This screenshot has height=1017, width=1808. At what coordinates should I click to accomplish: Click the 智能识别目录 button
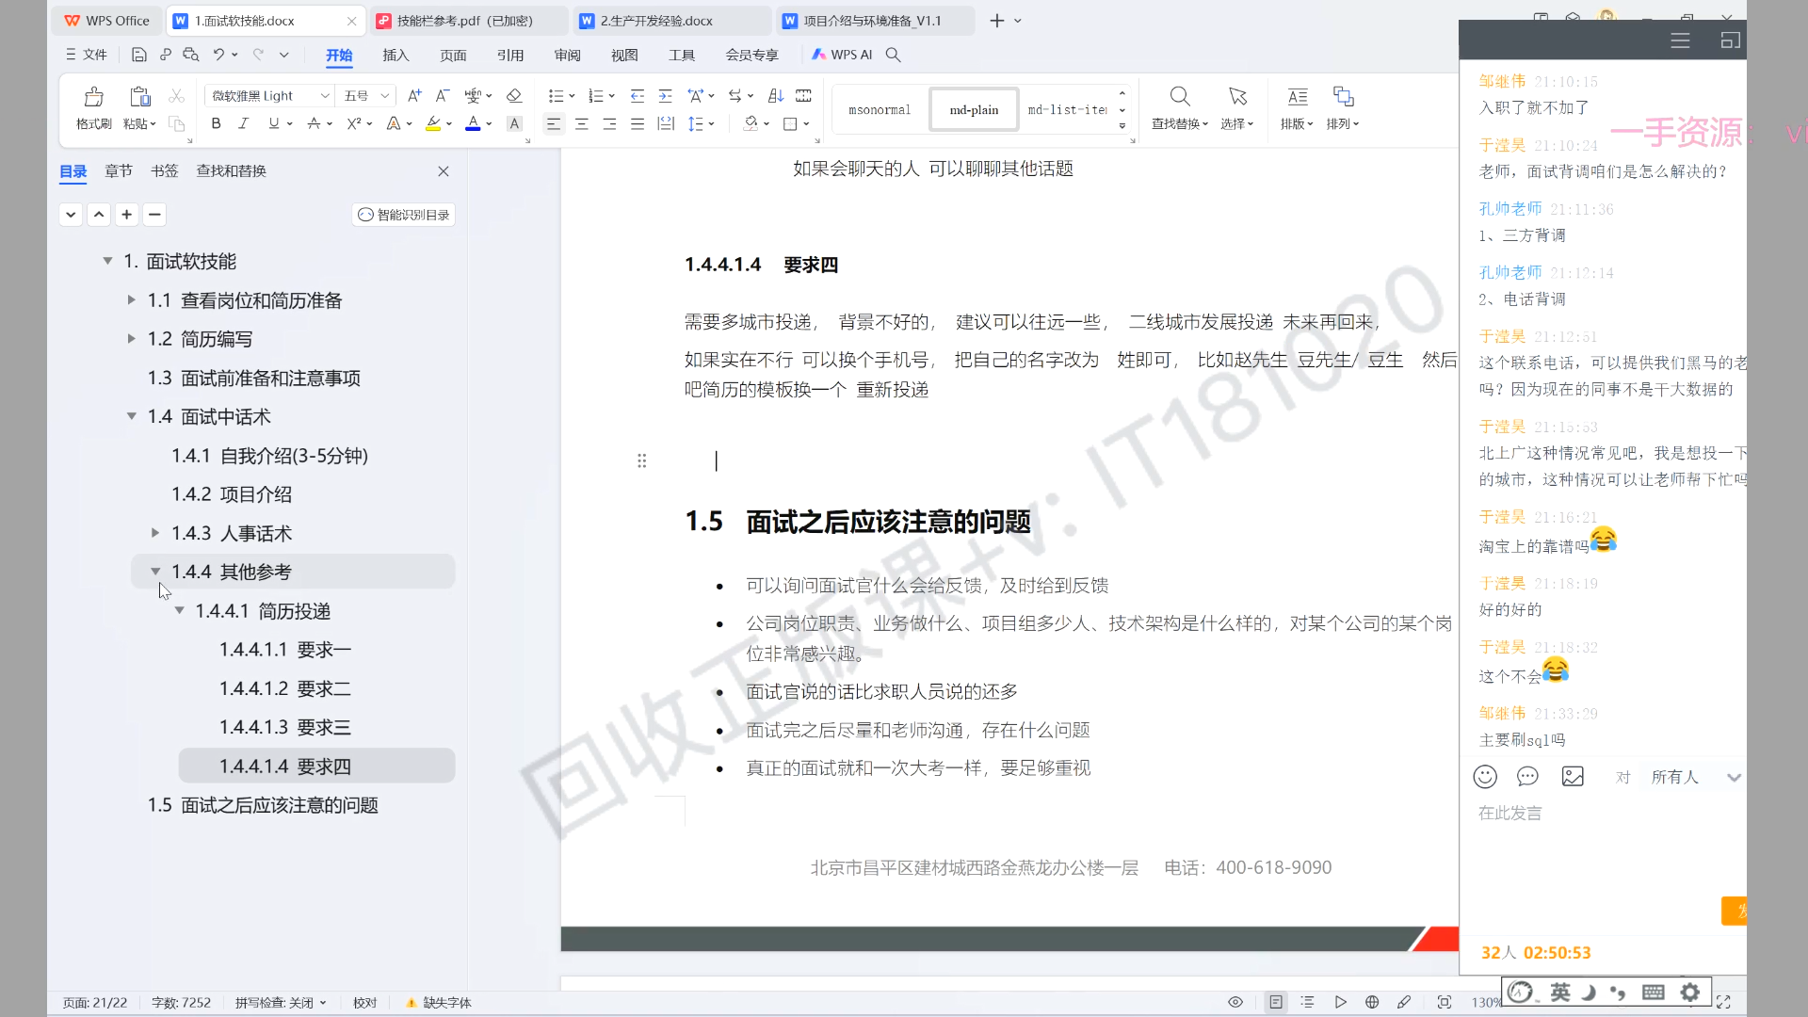(404, 215)
